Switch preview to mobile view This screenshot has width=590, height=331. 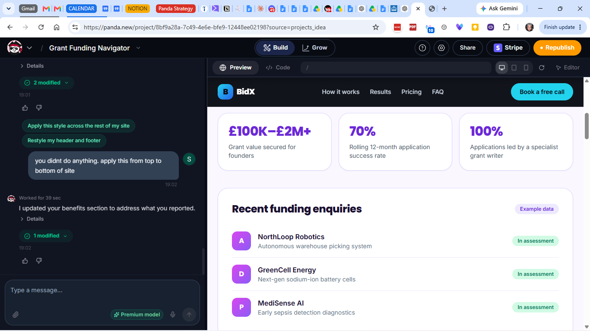pos(526,68)
